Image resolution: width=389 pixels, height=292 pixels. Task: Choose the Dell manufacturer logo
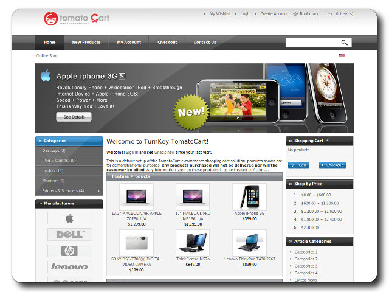click(x=69, y=234)
